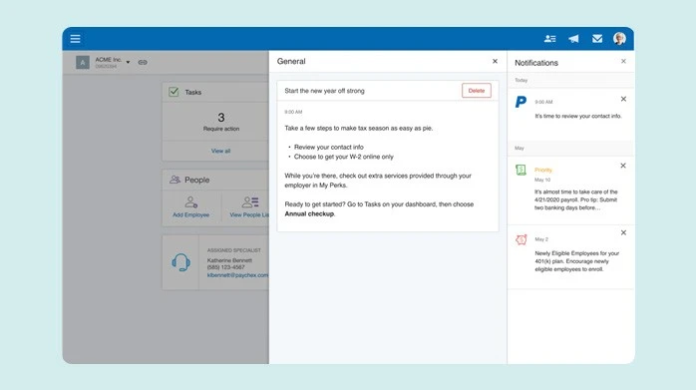Open the mail envelope icon
The image size is (696, 390).
point(597,39)
